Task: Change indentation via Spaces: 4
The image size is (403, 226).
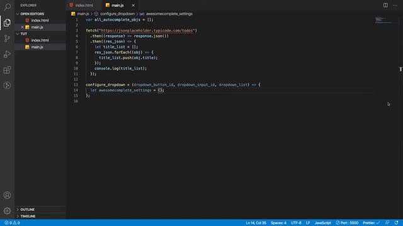Action: tap(278, 223)
